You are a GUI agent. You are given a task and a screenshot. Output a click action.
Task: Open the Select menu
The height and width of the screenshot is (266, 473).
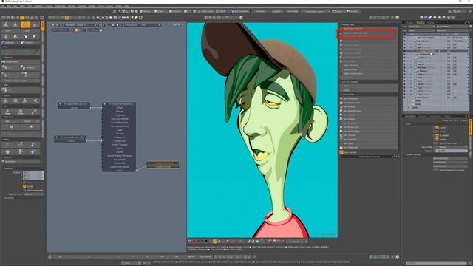[23, 6]
